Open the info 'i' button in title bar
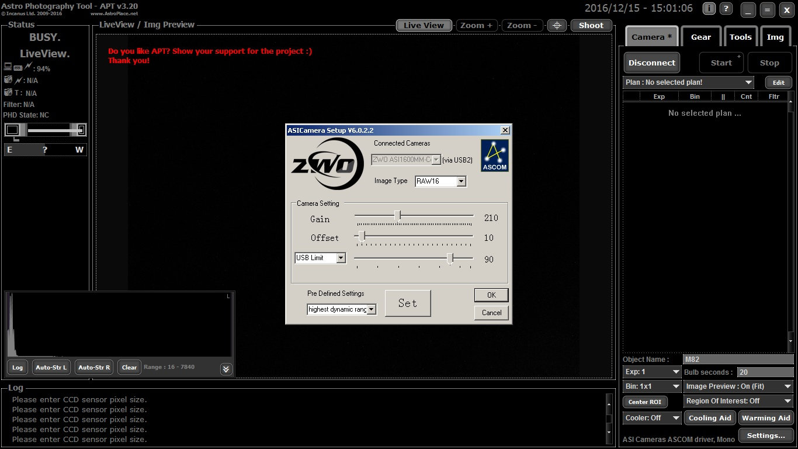This screenshot has width=798, height=449. 709,9
